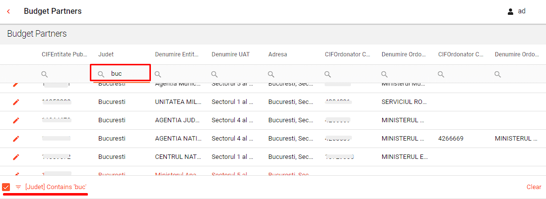Image resolution: width=546 pixels, height=199 pixels.
Task: Click the ad username text
Action: coord(522,11)
